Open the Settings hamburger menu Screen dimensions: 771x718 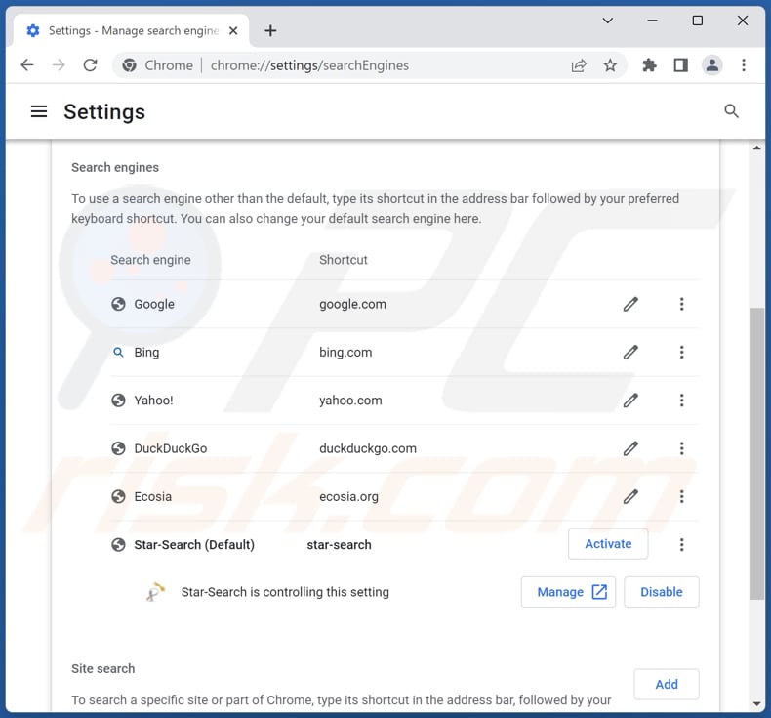coord(39,111)
